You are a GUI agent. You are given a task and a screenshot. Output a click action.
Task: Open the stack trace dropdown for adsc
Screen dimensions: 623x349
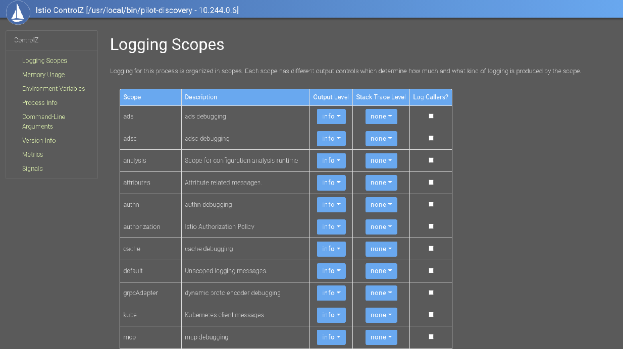click(x=381, y=138)
